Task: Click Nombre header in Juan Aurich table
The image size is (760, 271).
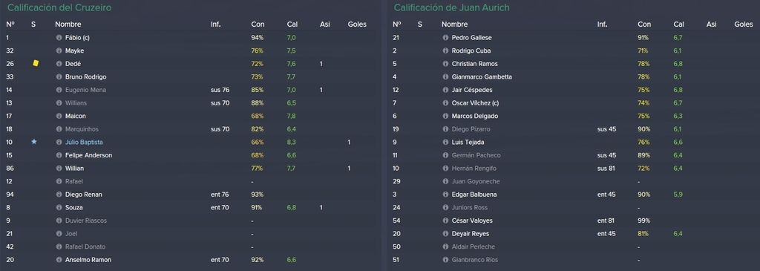Action: click(x=455, y=25)
